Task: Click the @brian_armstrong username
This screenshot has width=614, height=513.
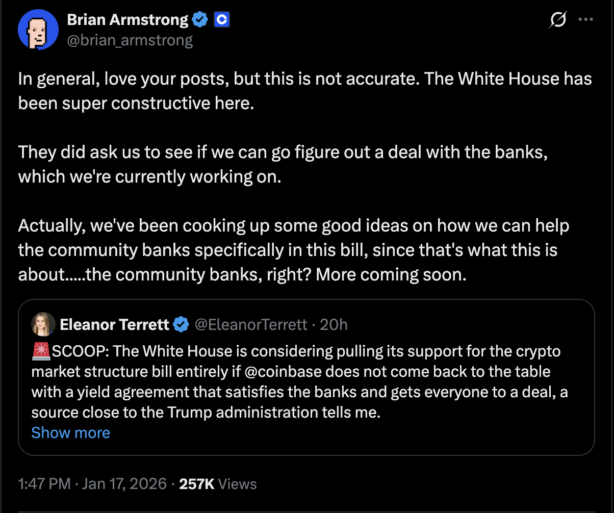Action: (x=130, y=40)
